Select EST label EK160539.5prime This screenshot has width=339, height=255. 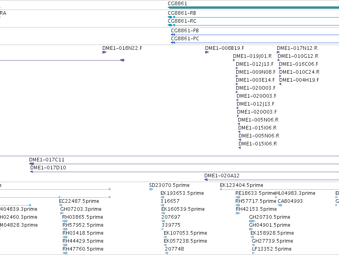tap(183, 209)
